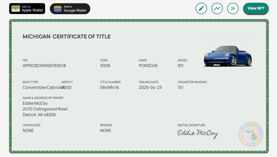Viewport: 277px width, 157px height.
Task: Click the NONE value under Brands
Action: (x=106, y=131)
